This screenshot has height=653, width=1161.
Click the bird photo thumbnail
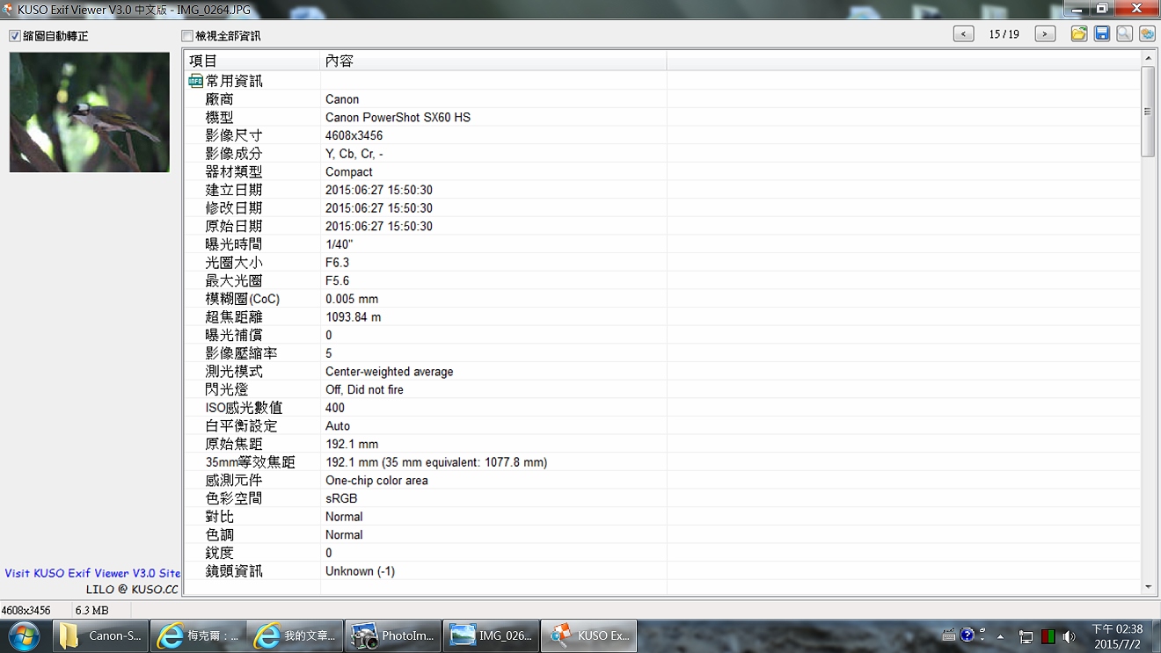point(90,112)
